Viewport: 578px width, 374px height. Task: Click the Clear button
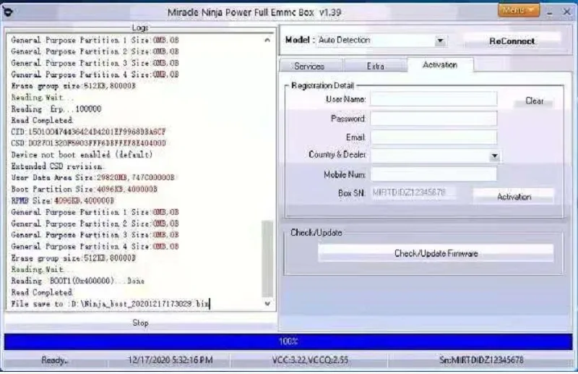(x=534, y=101)
